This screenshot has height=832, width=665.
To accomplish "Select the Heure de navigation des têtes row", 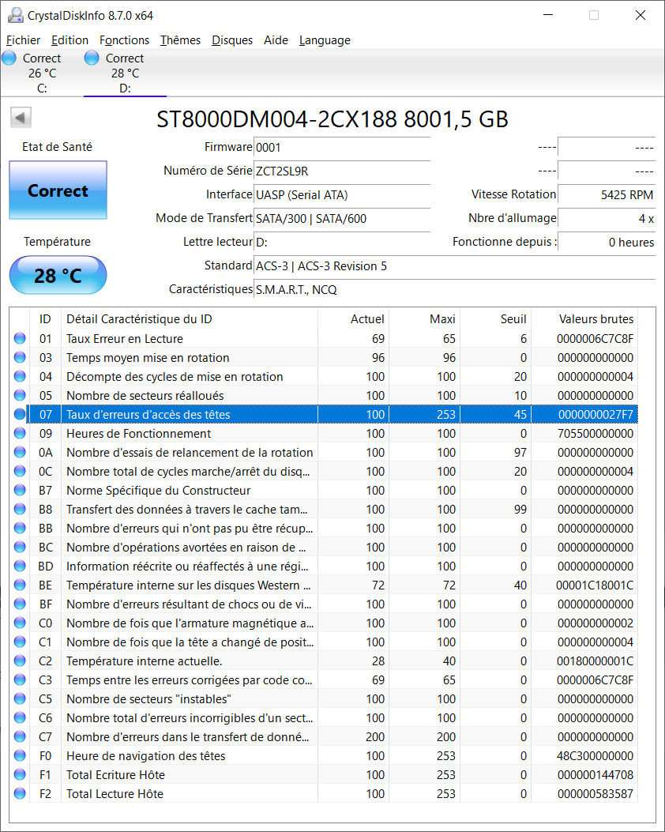I will [325, 755].
